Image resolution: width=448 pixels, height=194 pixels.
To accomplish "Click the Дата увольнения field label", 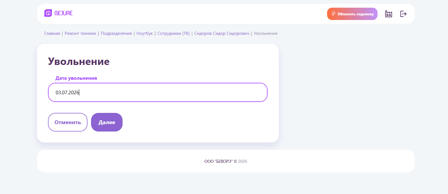I will coord(76,78).
